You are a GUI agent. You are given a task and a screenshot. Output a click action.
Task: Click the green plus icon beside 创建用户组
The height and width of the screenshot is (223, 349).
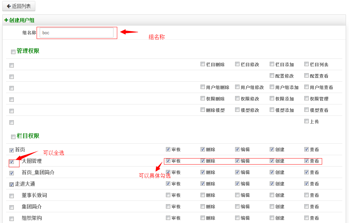pos(6,20)
